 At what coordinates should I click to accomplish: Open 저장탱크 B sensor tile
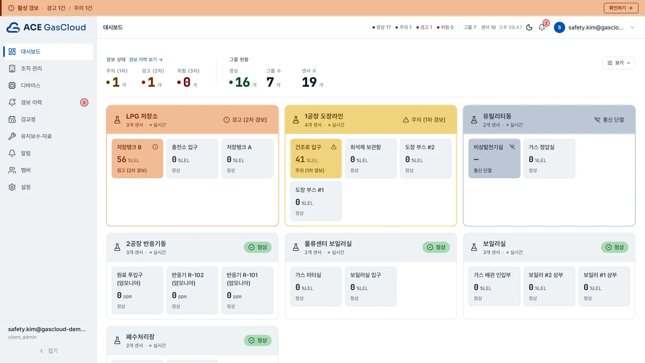point(137,159)
